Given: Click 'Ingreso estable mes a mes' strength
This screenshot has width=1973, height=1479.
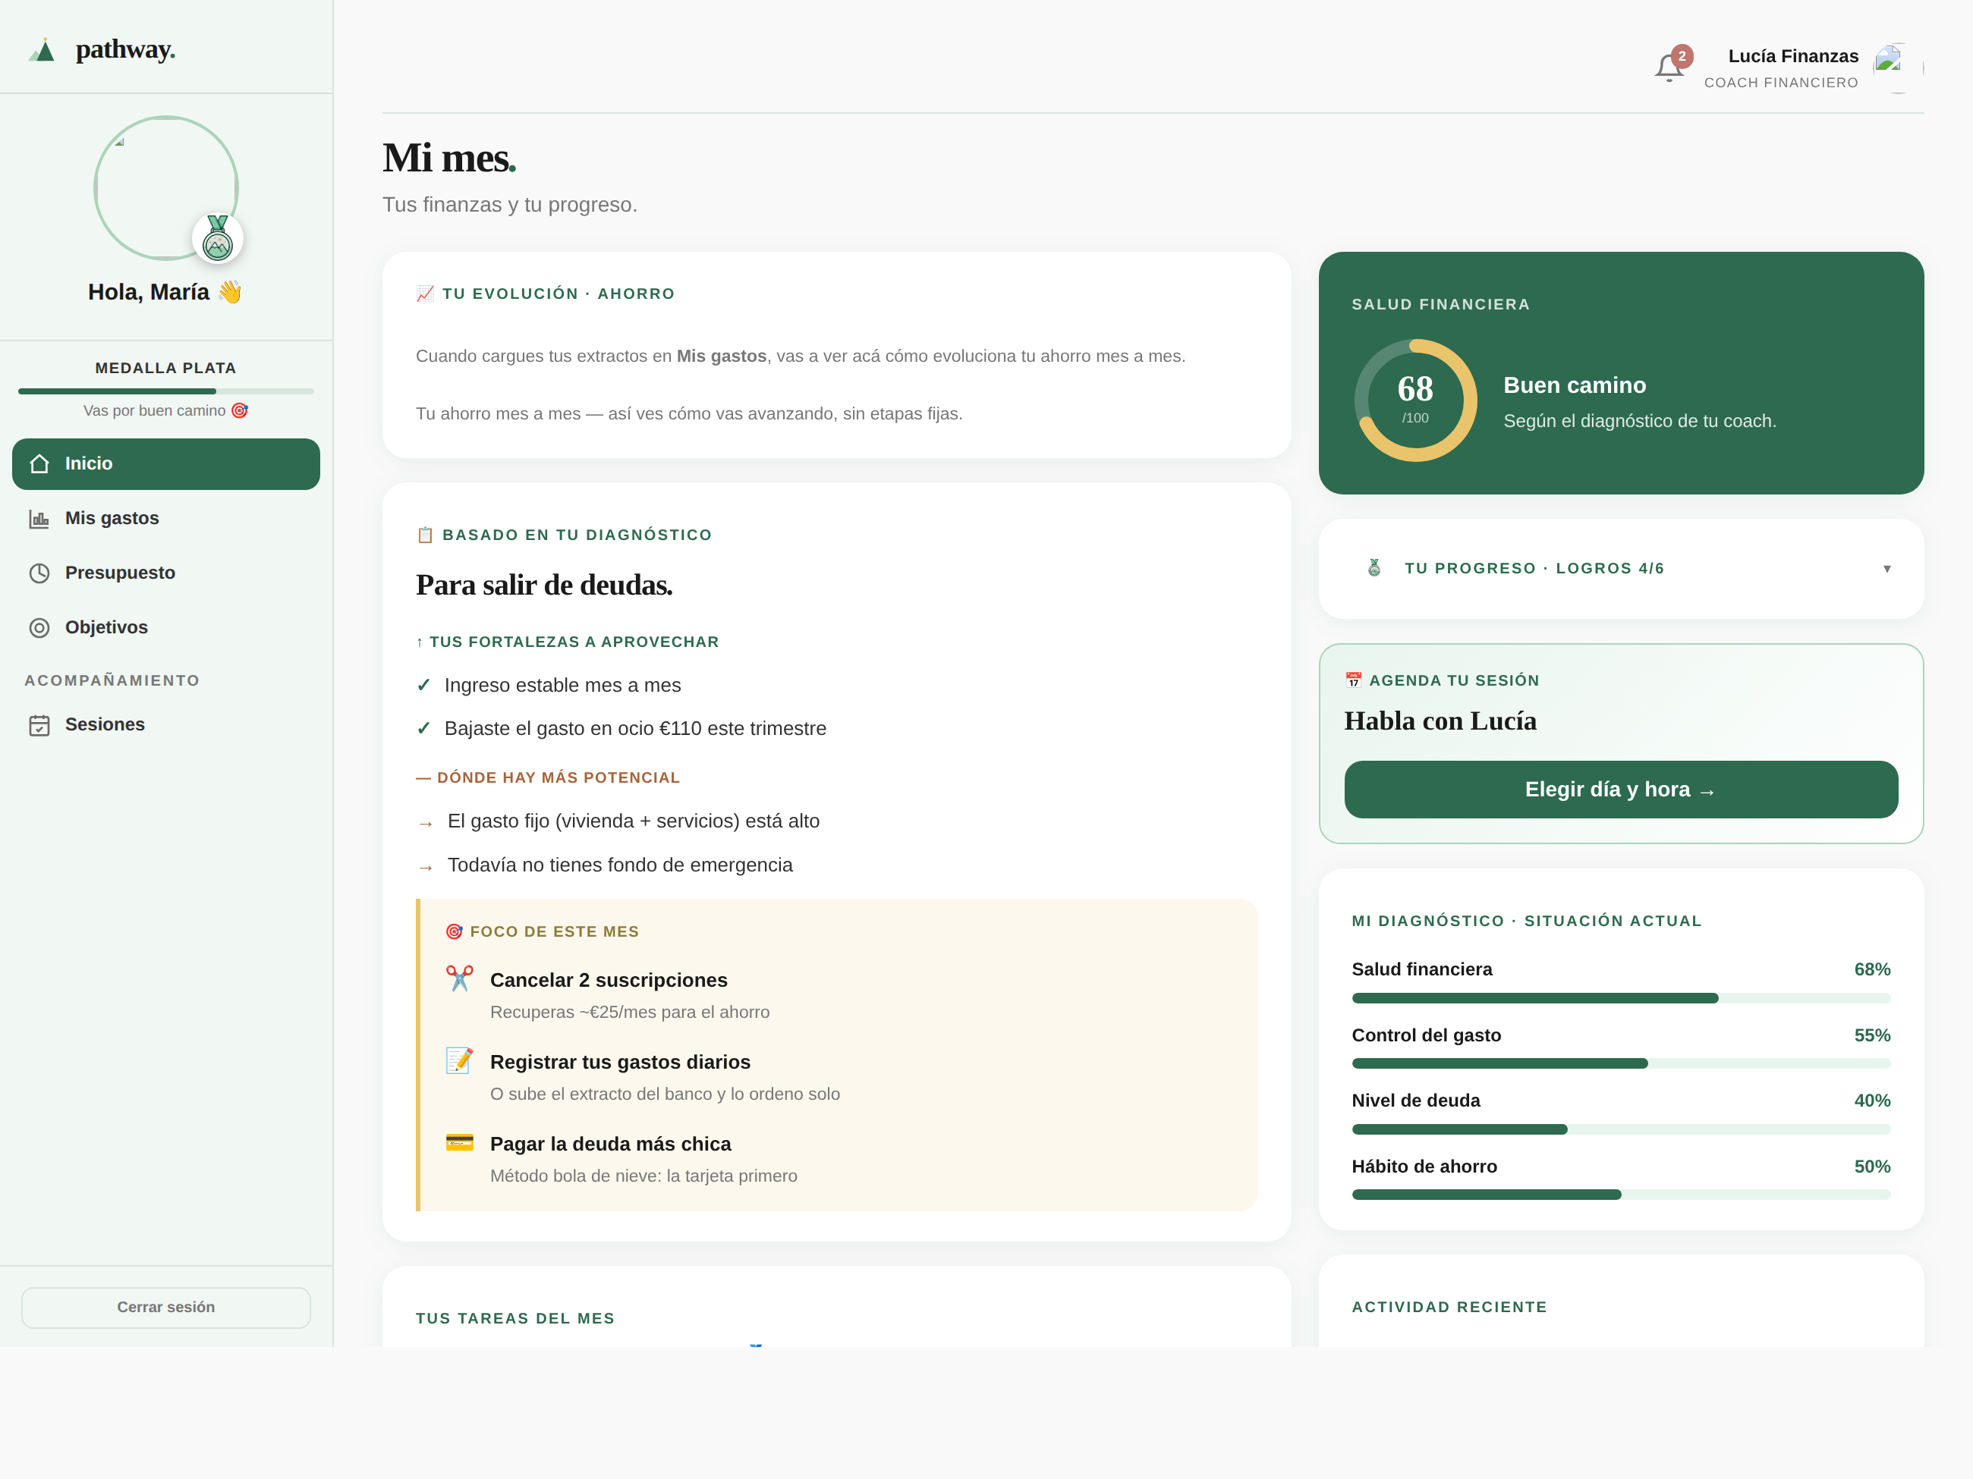Looking at the screenshot, I should pyautogui.click(x=563, y=686).
